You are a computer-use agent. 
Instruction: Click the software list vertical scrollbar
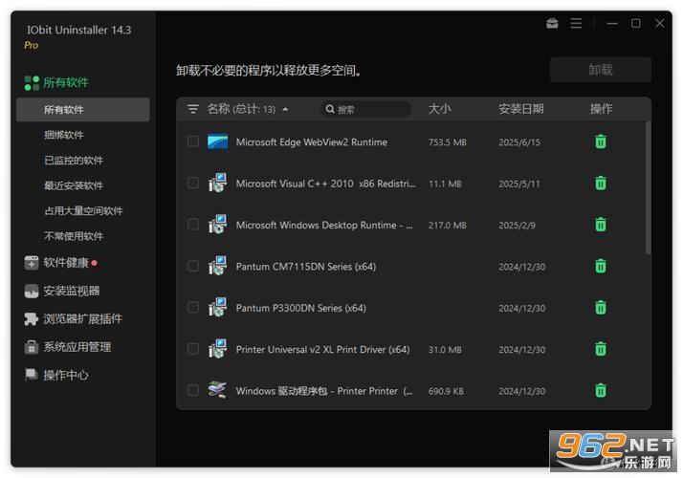[x=648, y=187]
